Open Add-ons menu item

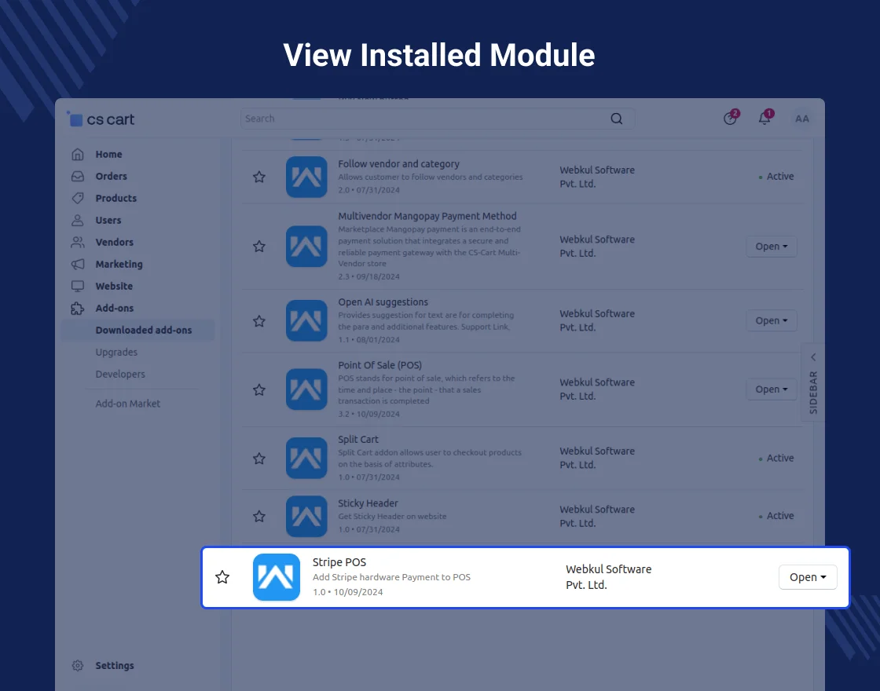click(115, 308)
